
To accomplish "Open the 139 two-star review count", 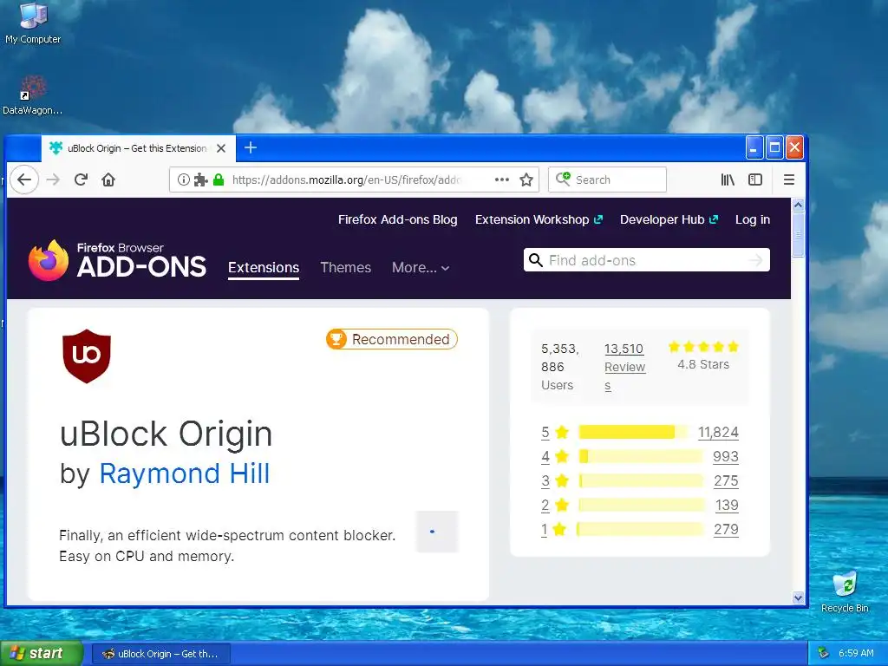I will (x=727, y=506).
